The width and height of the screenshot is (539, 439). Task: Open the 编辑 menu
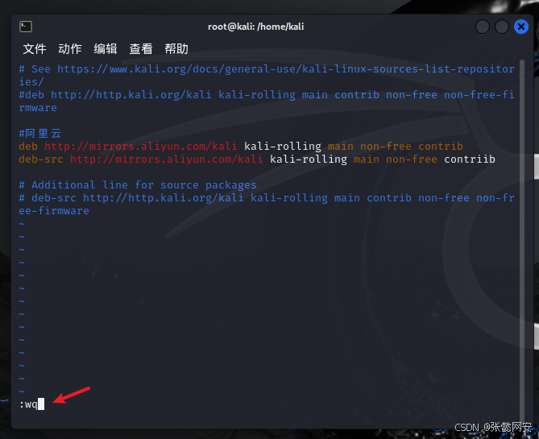click(x=106, y=49)
